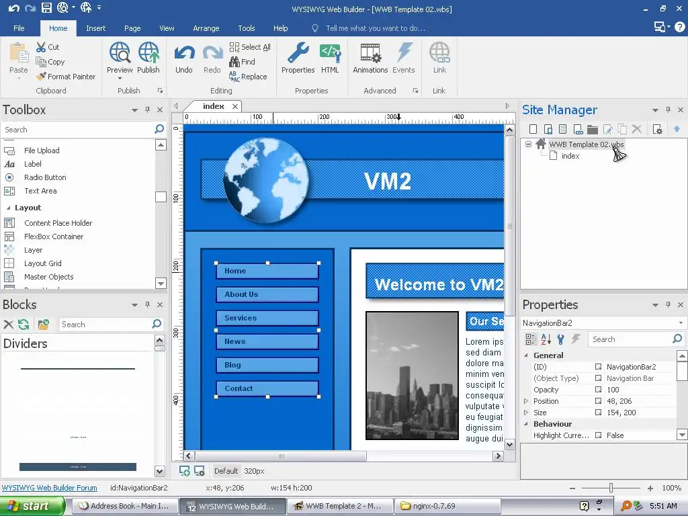Viewport: 688px width, 516px height.
Task: Click the Windows start button
Action: (32, 506)
